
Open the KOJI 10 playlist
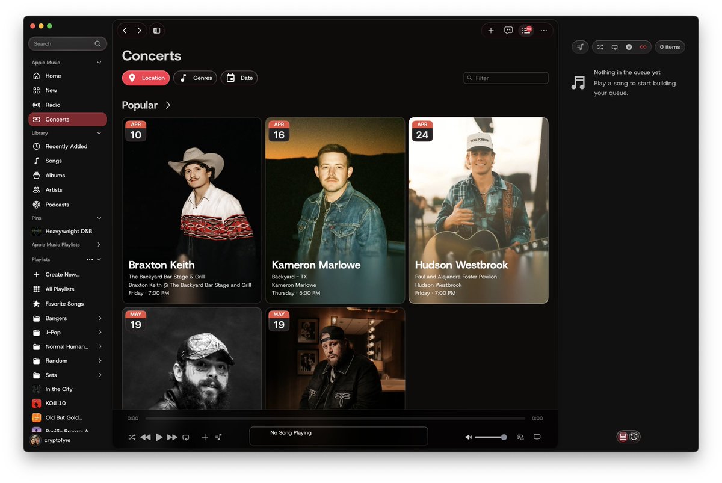(x=67, y=404)
